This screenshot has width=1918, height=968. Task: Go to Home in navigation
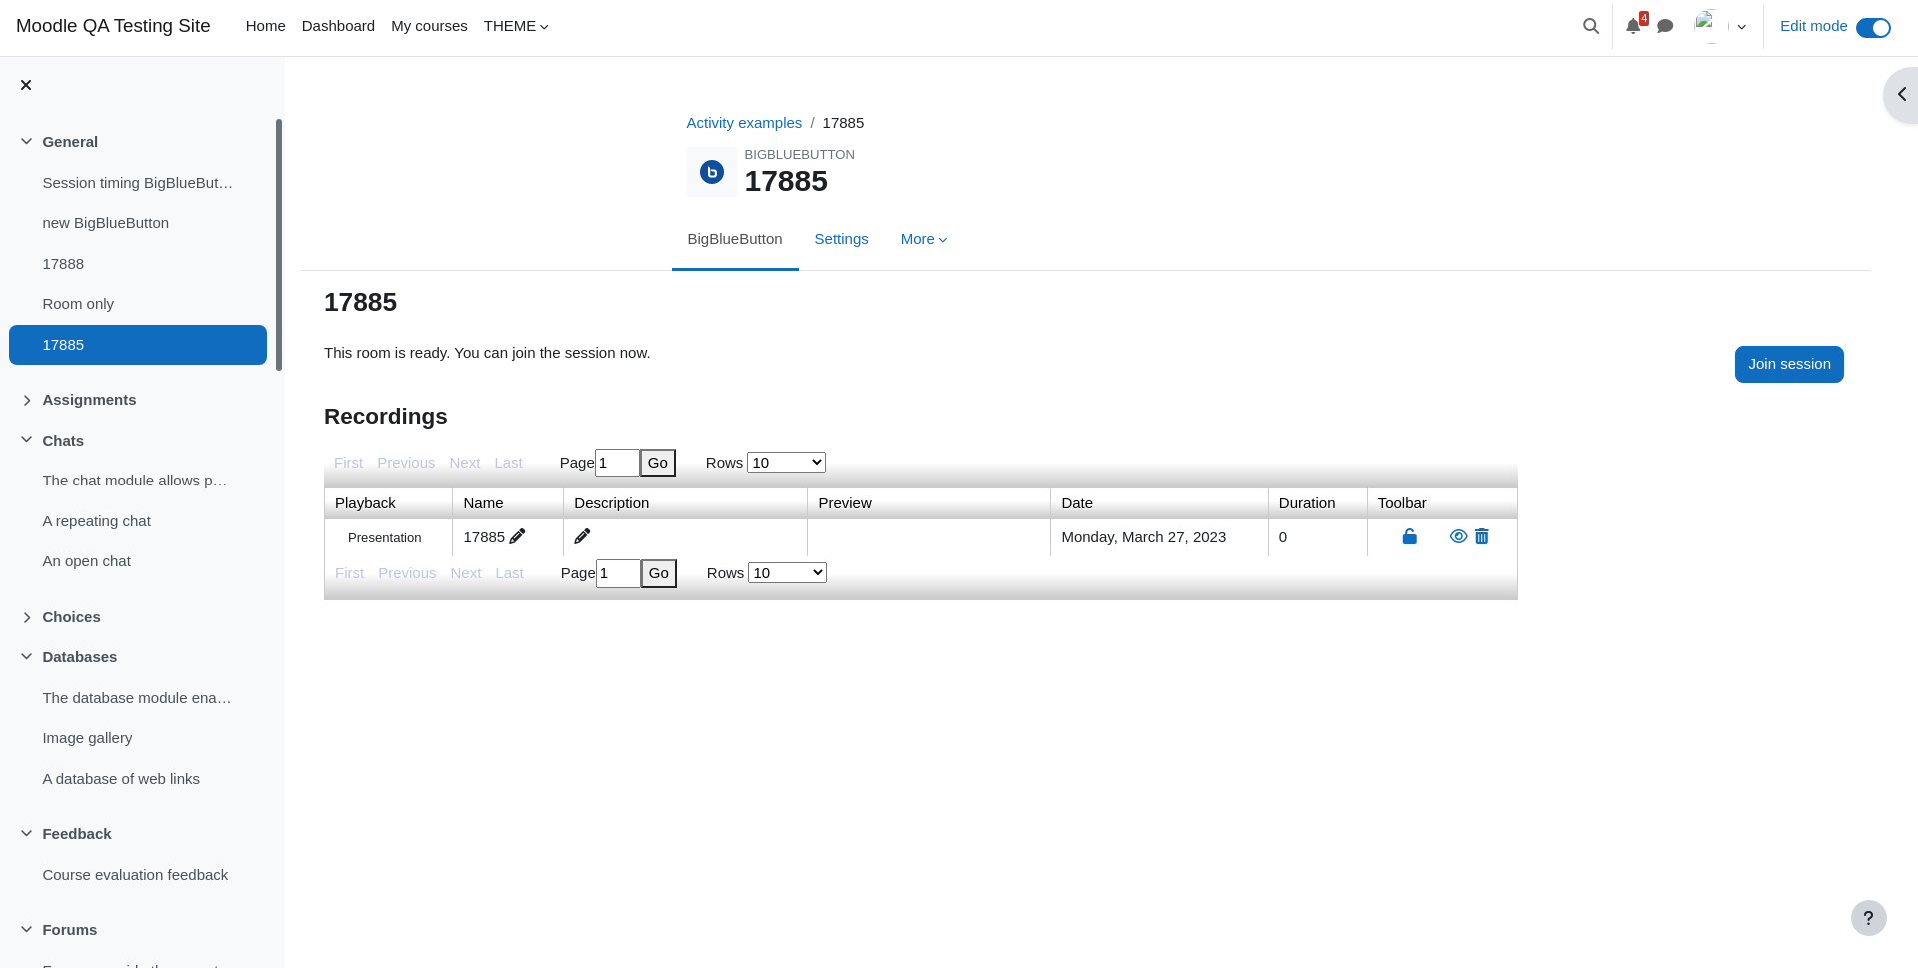(x=265, y=26)
